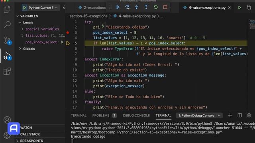The image size is (255, 143).
Task: Select the 4-raise-exceptions.py editor tab
Action: [x=207, y=8]
